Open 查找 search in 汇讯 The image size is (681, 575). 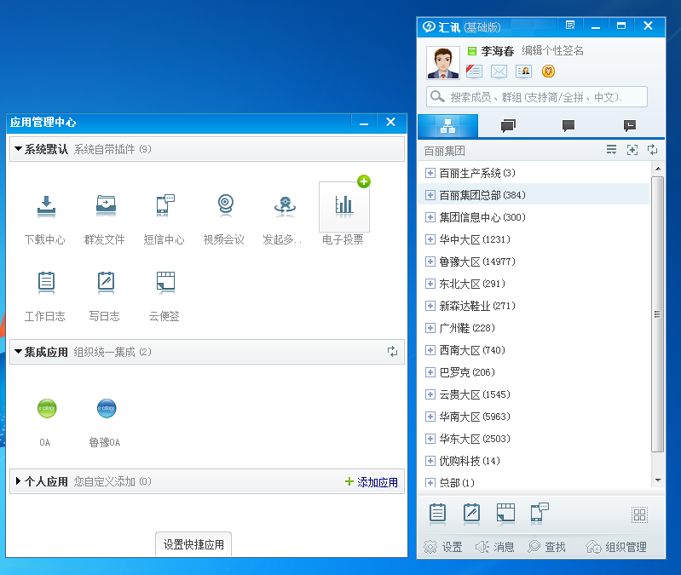click(x=546, y=547)
